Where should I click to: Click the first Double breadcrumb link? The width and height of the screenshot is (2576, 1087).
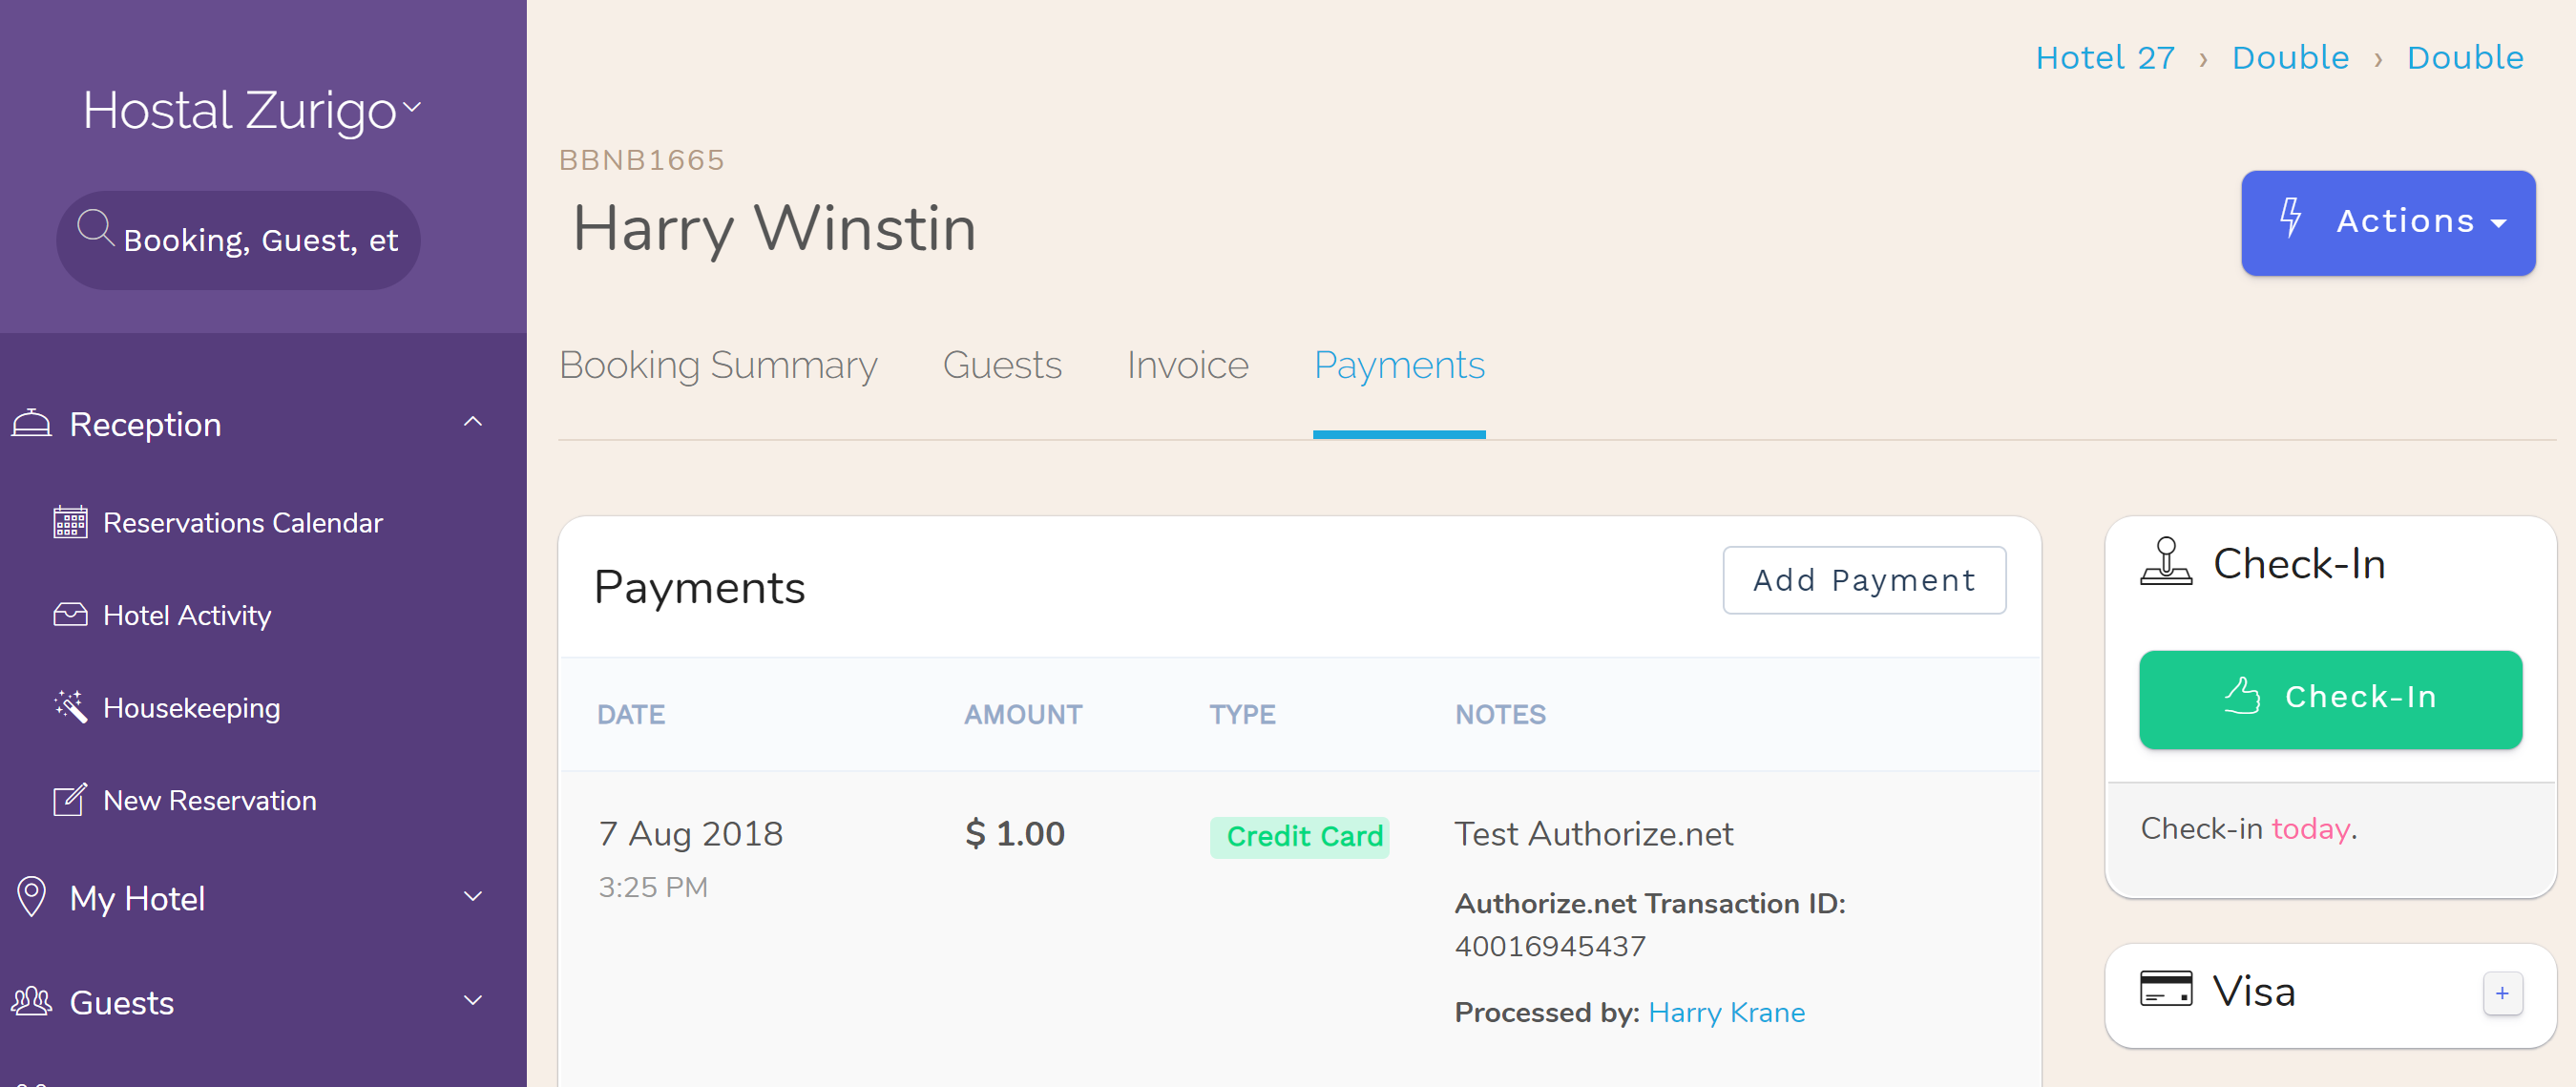[2290, 57]
